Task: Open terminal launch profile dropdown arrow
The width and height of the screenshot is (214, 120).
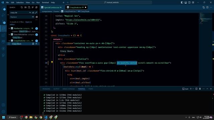Action: point(193,89)
